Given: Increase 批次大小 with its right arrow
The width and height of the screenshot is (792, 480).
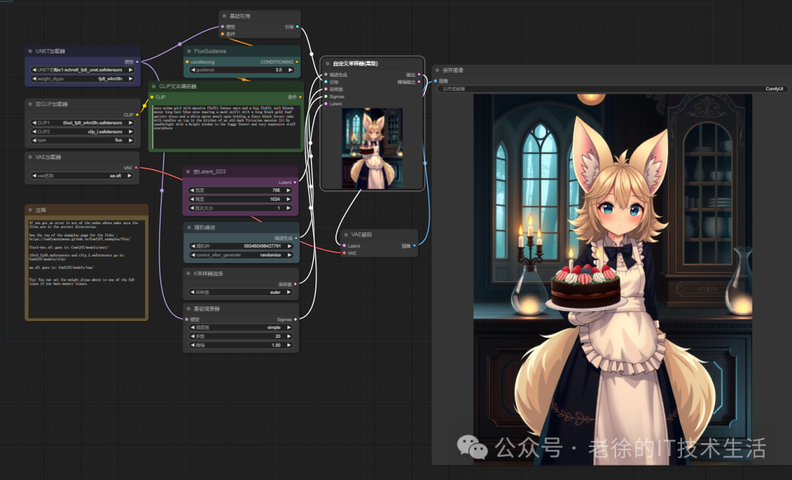Looking at the screenshot, I should (289, 208).
